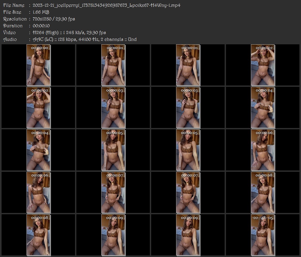Open the first 00:00:07 frame thumbnail

[x=113, y=192]
